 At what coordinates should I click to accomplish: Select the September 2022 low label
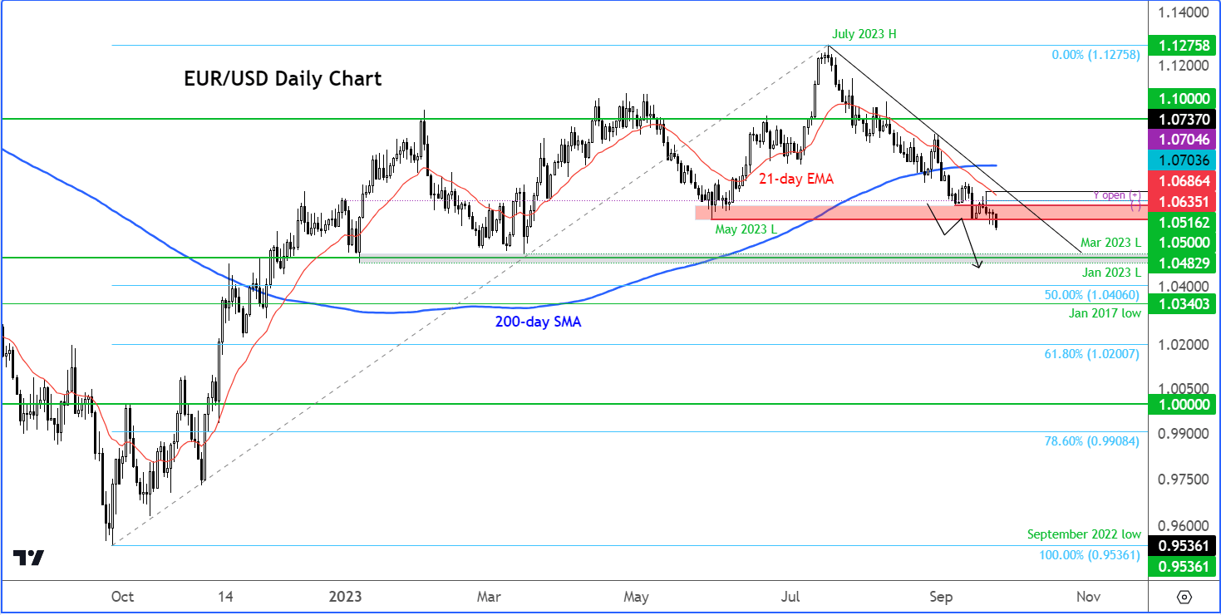(x=1084, y=534)
